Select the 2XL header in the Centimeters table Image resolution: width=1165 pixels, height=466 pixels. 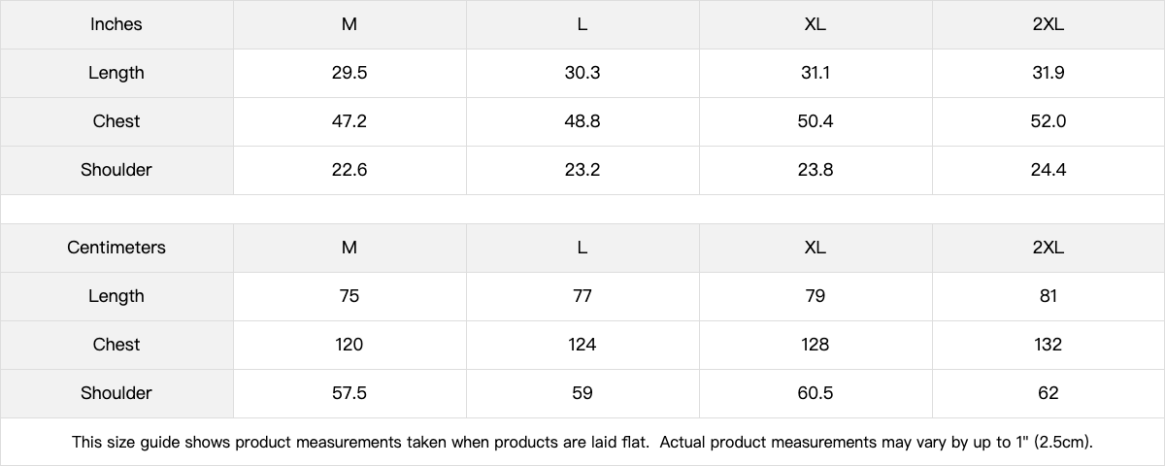click(1048, 248)
